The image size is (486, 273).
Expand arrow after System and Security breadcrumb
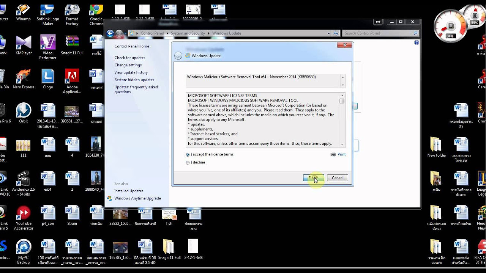[x=209, y=33]
